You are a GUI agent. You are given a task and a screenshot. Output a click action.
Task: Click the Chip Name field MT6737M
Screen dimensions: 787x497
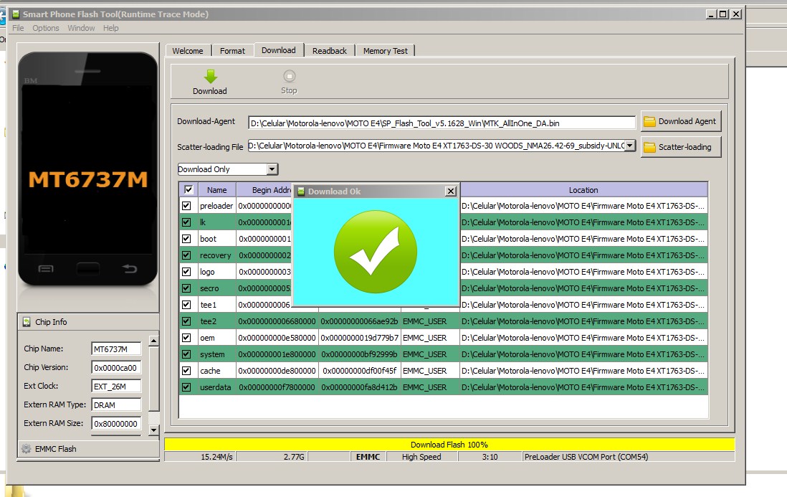[x=116, y=349]
